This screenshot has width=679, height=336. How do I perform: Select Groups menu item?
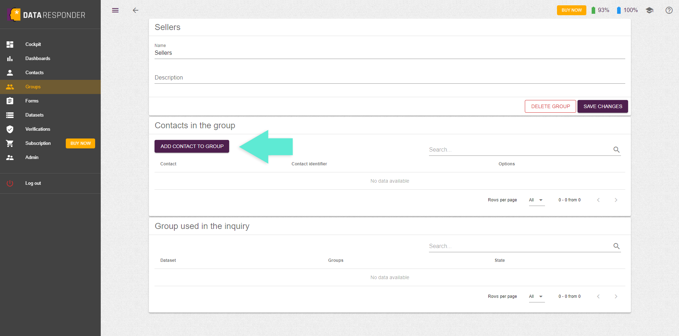(x=50, y=87)
